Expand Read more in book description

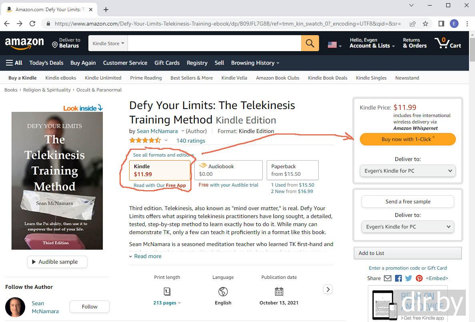click(148, 256)
